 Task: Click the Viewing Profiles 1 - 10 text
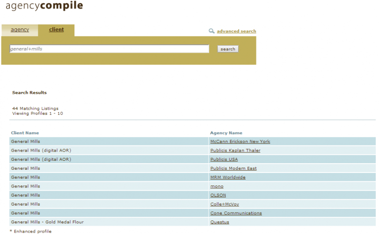coord(37,113)
